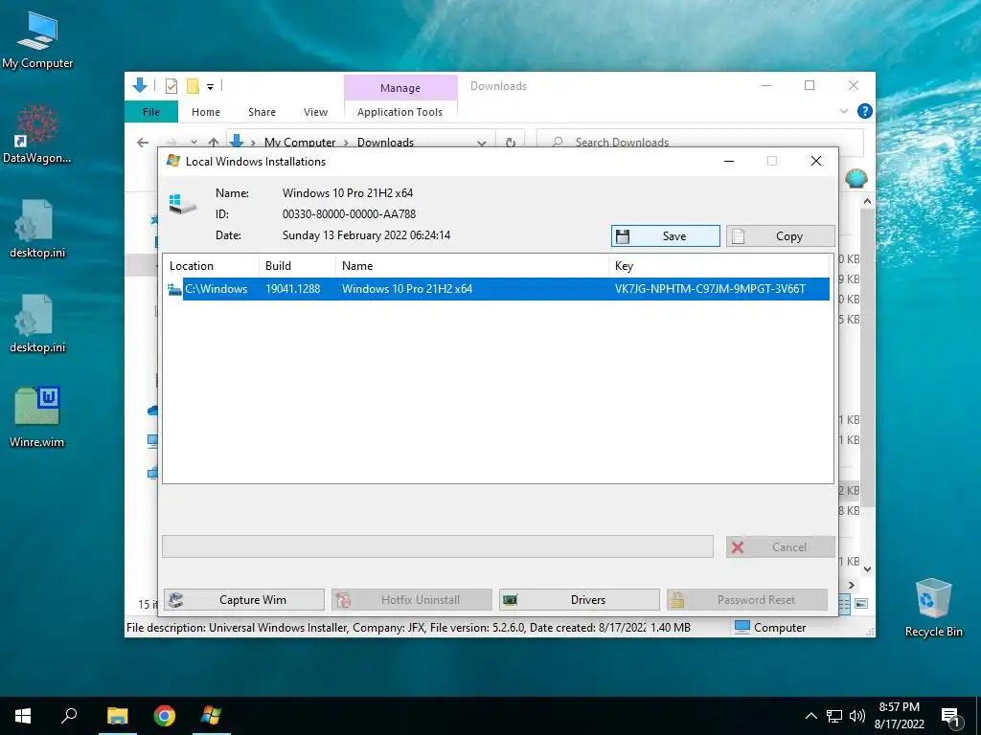Click the refresh icon beside the address bar

(x=511, y=143)
